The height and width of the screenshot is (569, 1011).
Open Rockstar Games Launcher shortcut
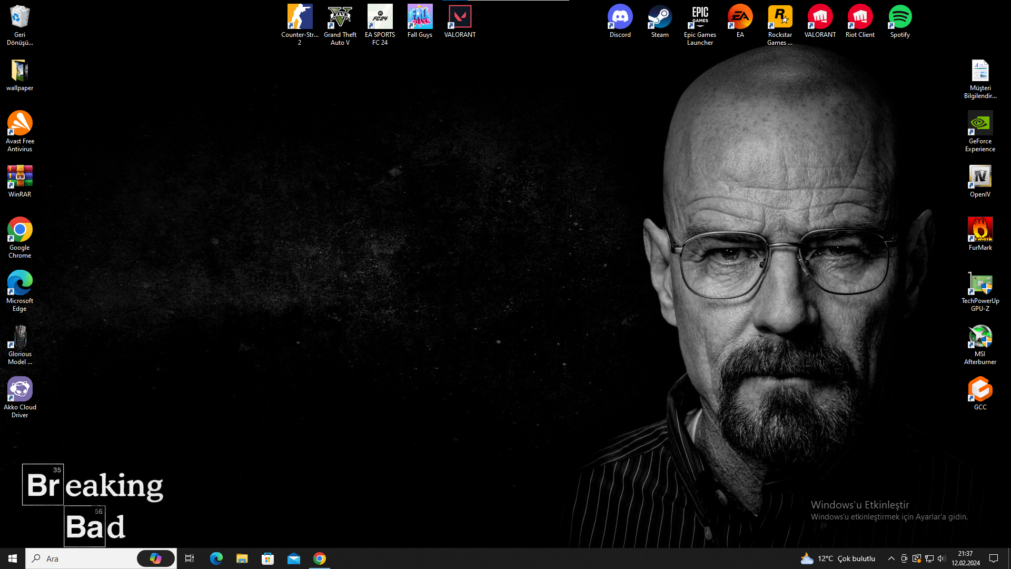tap(780, 25)
